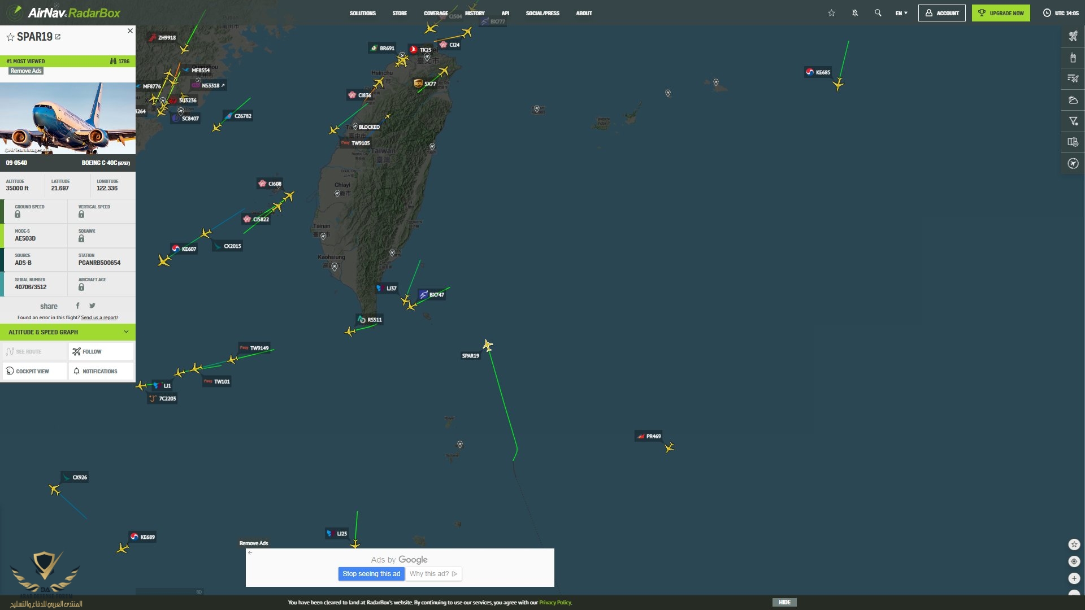Click Remove Ads above the Google ad
The height and width of the screenshot is (610, 1085).
(x=254, y=543)
